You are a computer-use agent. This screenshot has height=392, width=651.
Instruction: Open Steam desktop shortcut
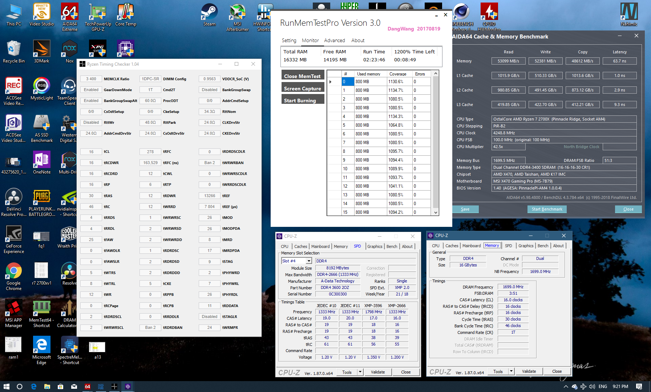pos(209,15)
